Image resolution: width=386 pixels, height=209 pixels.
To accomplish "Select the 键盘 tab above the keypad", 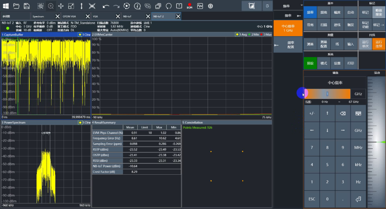I will click(335, 73).
